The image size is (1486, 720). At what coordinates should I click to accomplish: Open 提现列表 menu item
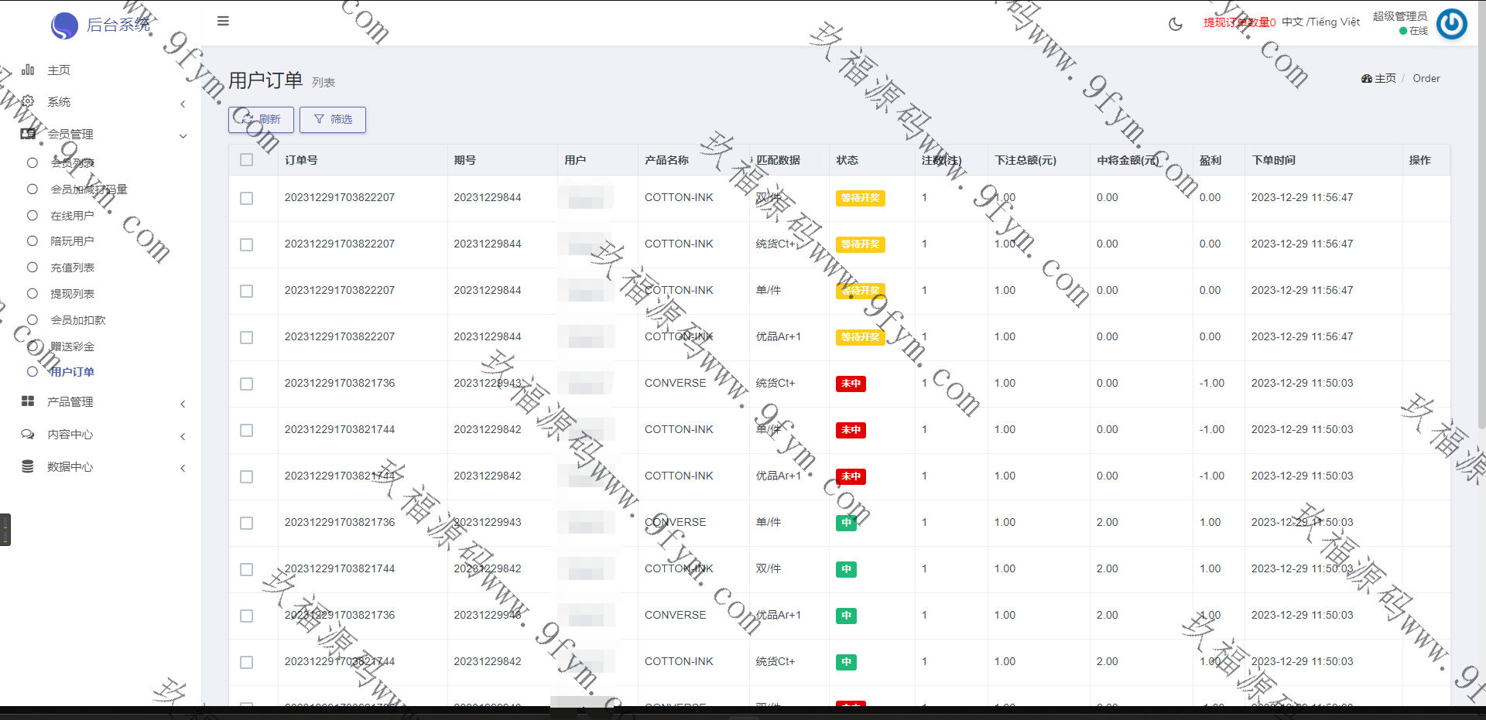click(x=72, y=294)
